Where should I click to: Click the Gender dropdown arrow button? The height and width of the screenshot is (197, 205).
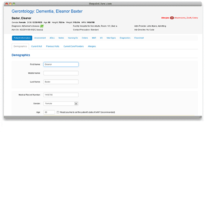point(76,104)
